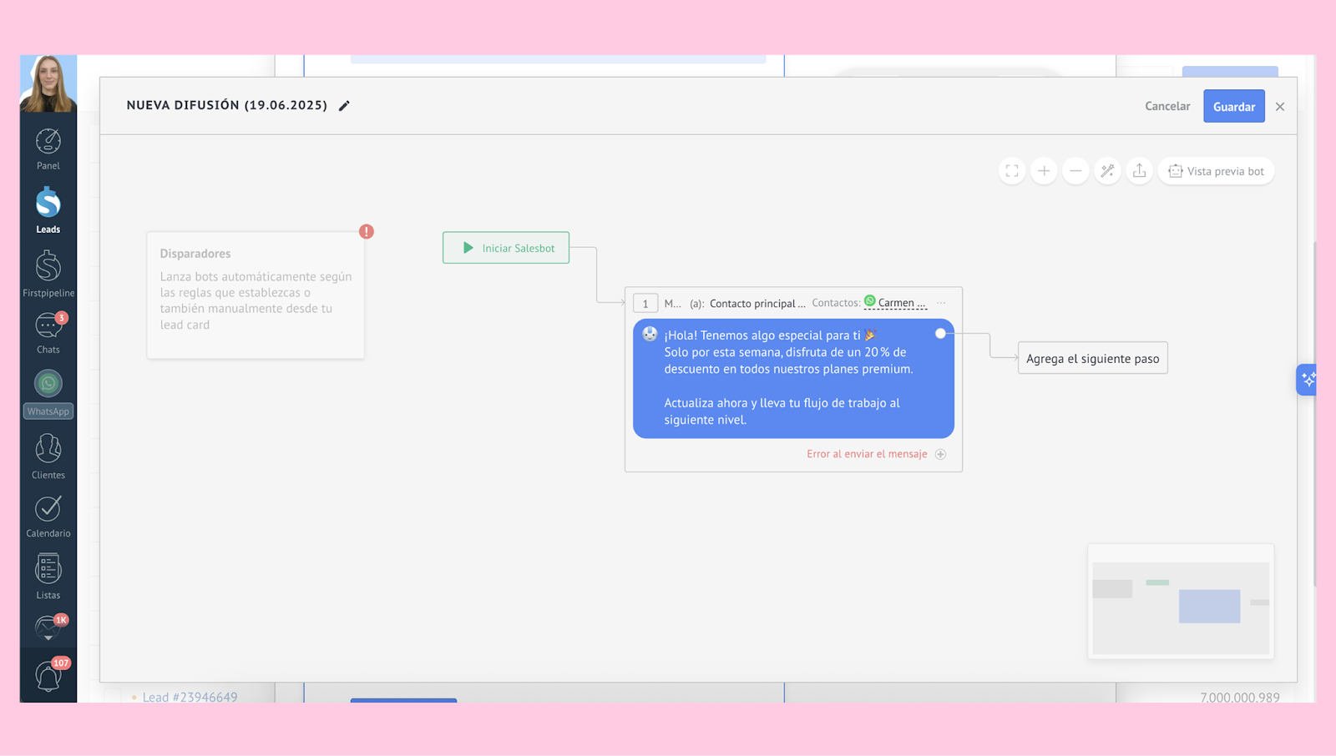Image resolution: width=1336 pixels, height=756 pixels.
Task: Click the pencil icon to rename broadcast
Action: click(x=344, y=106)
